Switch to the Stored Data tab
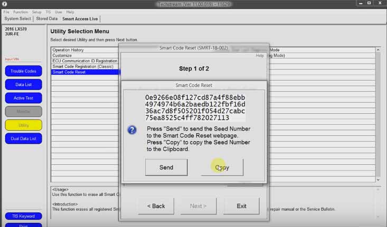The height and width of the screenshot is (227, 387). [x=48, y=18]
